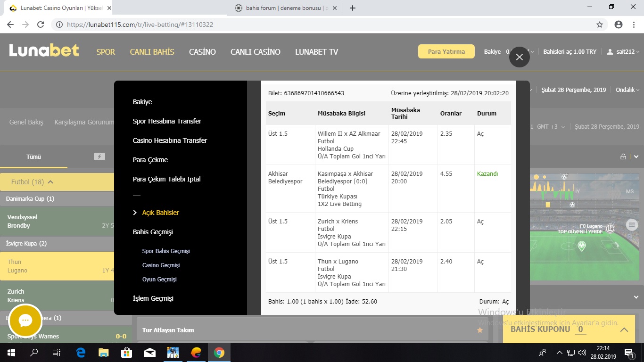Viewport: 644px width, 362px height.
Task: Open Task View in the taskbar
Action: (57, 353)
